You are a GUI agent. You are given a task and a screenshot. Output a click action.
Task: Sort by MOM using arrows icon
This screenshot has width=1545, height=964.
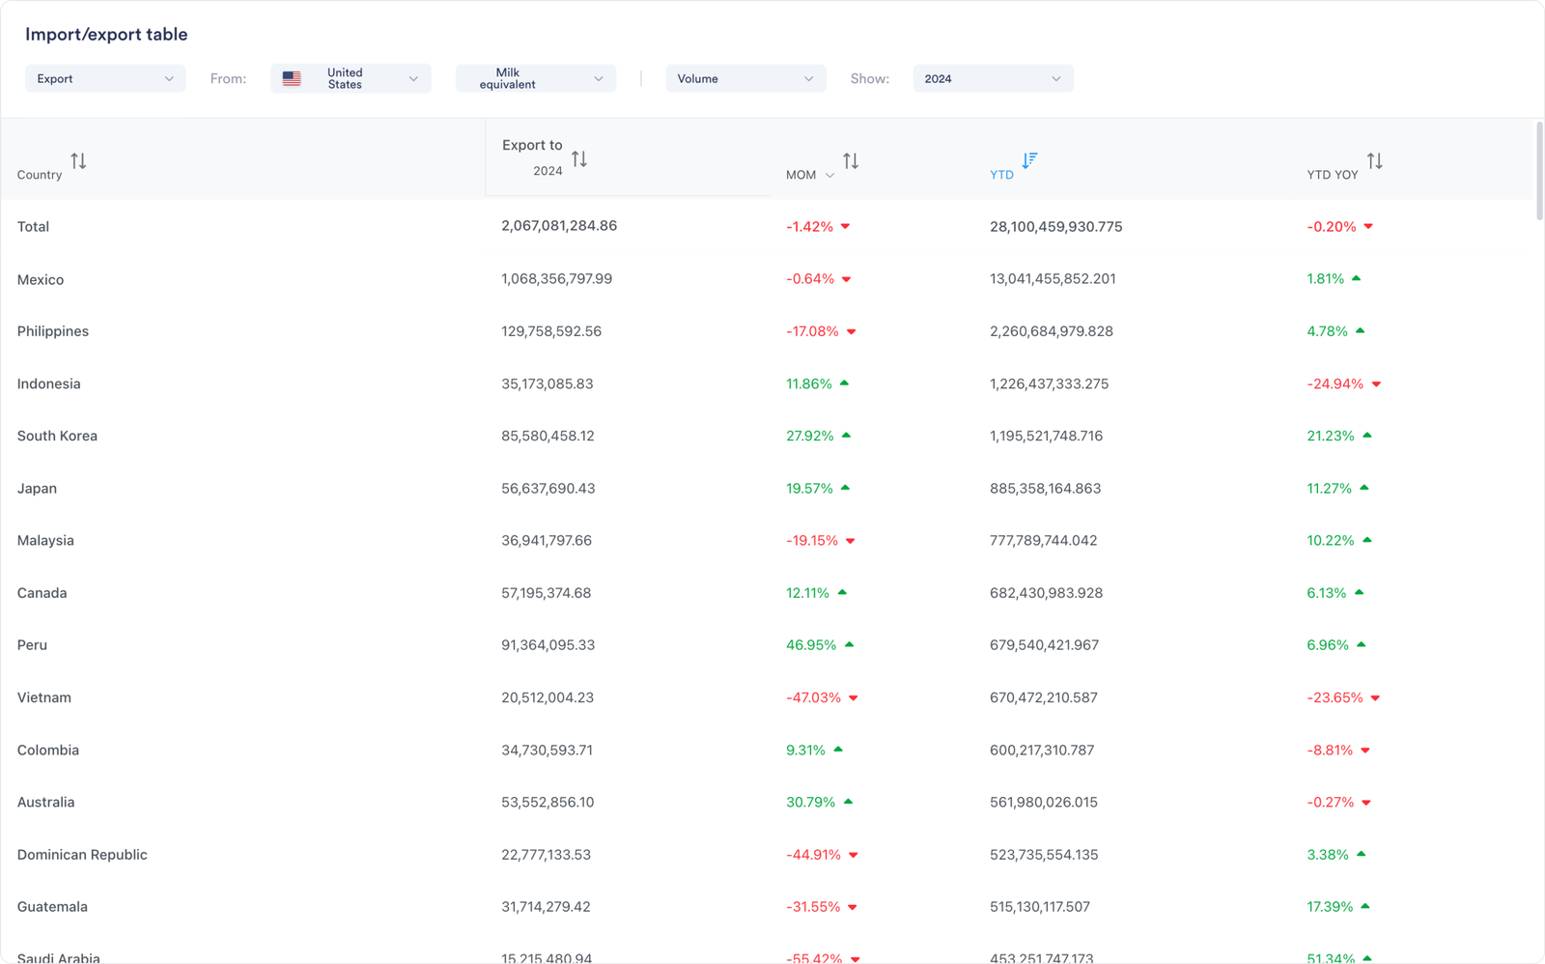point(851,161)
